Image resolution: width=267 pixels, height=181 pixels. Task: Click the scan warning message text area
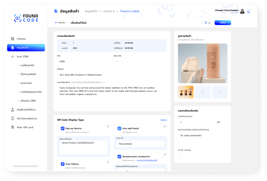tap(203, 139)
